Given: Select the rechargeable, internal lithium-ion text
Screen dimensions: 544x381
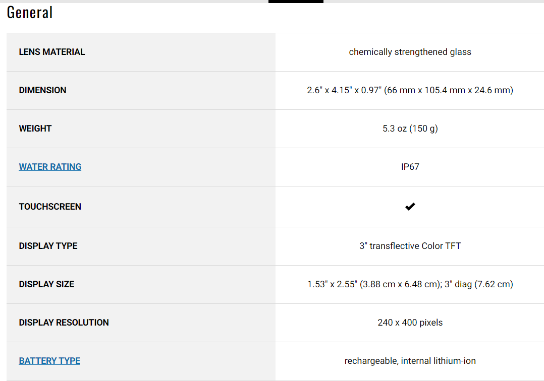Looking at the screenshot, I should pyautogui.click(x=410, y=361).
